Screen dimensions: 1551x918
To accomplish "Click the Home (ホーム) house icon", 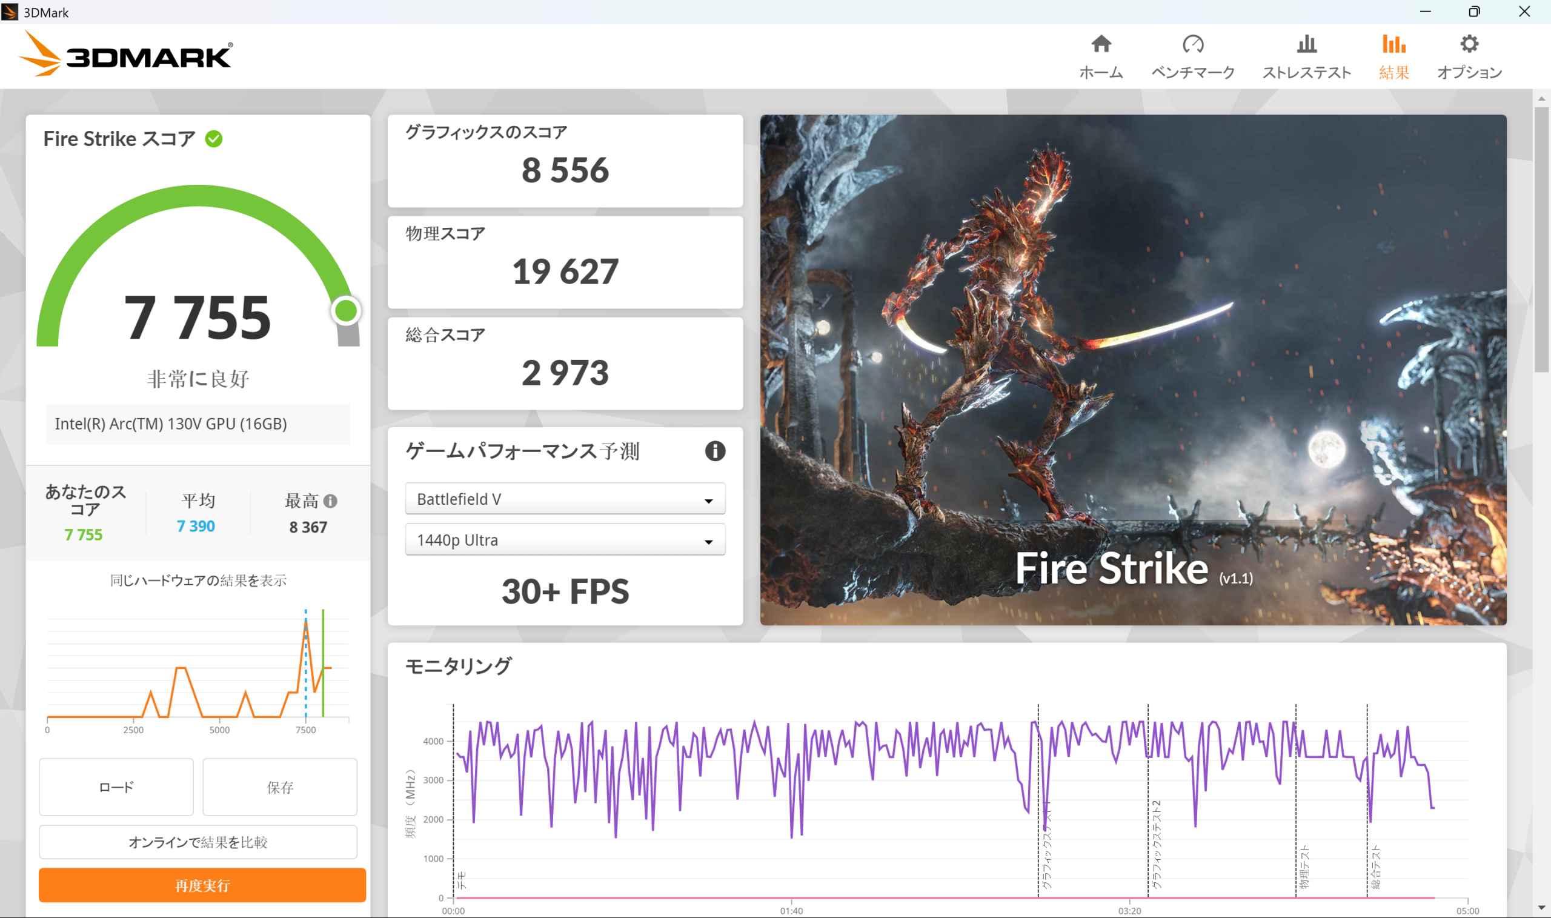I will 1101,45.
